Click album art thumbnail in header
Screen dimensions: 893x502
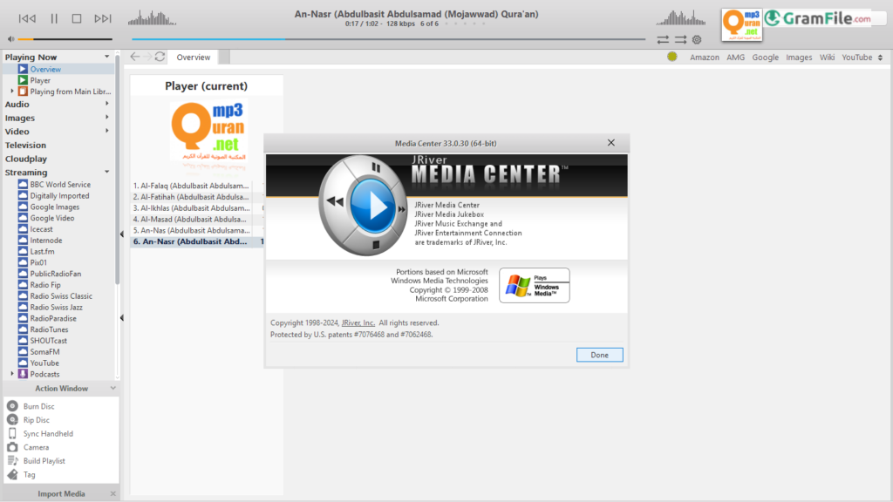pyautogui.click(x=742, y=24)
